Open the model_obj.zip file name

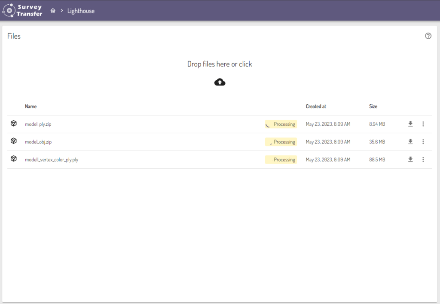[38, 142]
